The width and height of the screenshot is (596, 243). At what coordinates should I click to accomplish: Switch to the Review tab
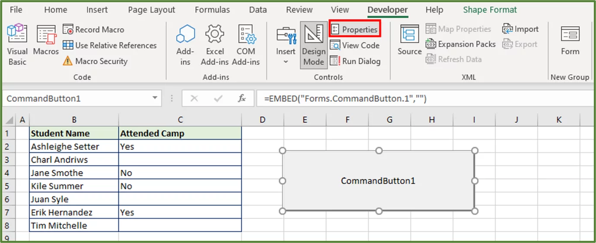[300, 9]
